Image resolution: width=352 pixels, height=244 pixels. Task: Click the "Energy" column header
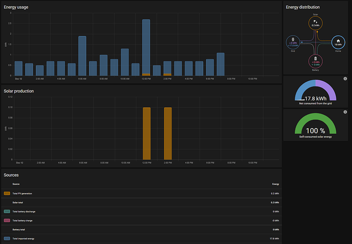[x=275, y=184]
